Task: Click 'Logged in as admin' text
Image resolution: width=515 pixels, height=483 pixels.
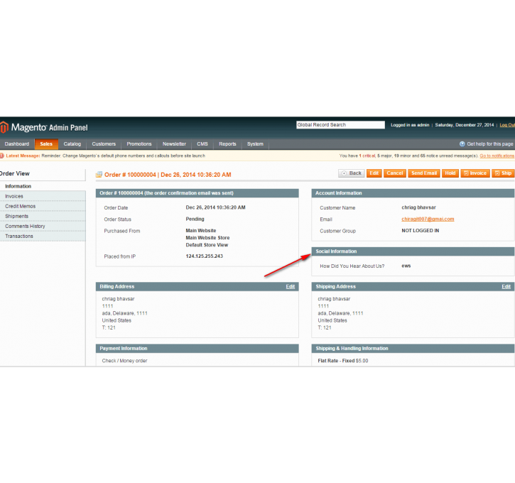Action: 410,125
